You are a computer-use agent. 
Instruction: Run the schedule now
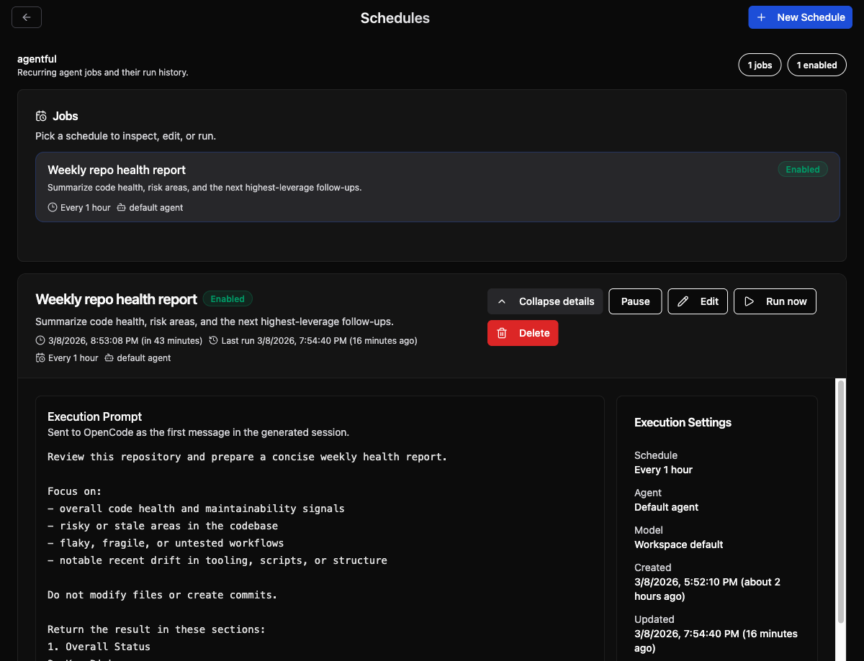(775, 301)
